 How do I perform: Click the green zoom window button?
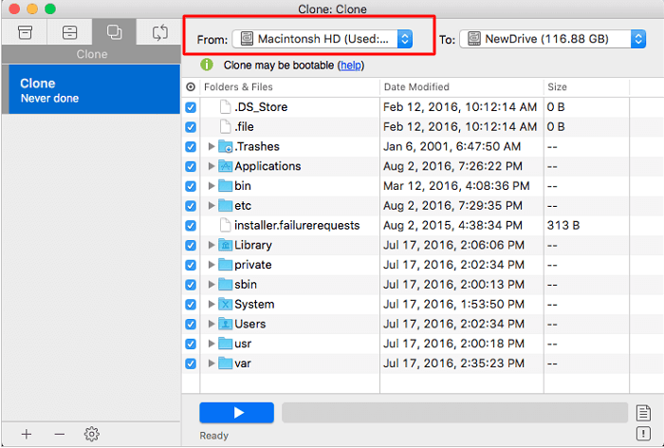tap(50, 9)
